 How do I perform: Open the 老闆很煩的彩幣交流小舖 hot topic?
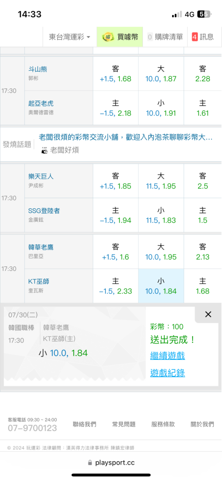[125, 137]
